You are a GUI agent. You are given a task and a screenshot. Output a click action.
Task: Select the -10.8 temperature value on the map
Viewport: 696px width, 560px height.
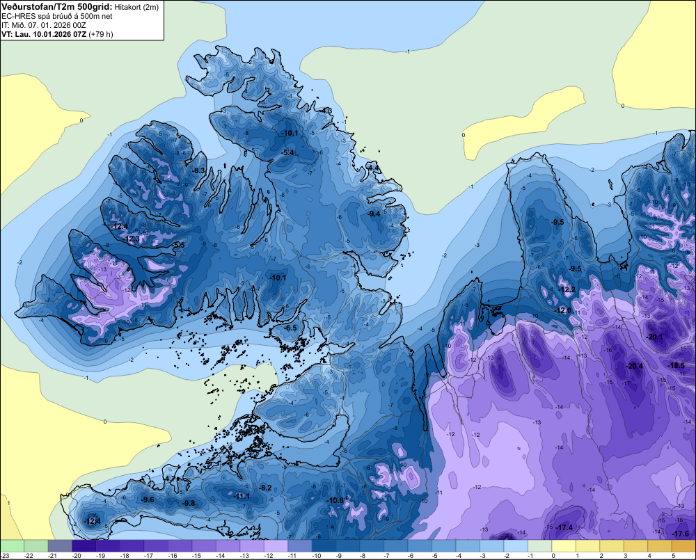click(x=335, y=500)
